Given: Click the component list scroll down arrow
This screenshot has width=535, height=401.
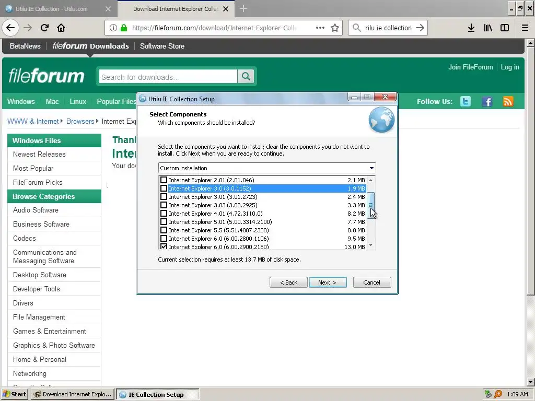Looking at the screenshot, I should point(371,245).
